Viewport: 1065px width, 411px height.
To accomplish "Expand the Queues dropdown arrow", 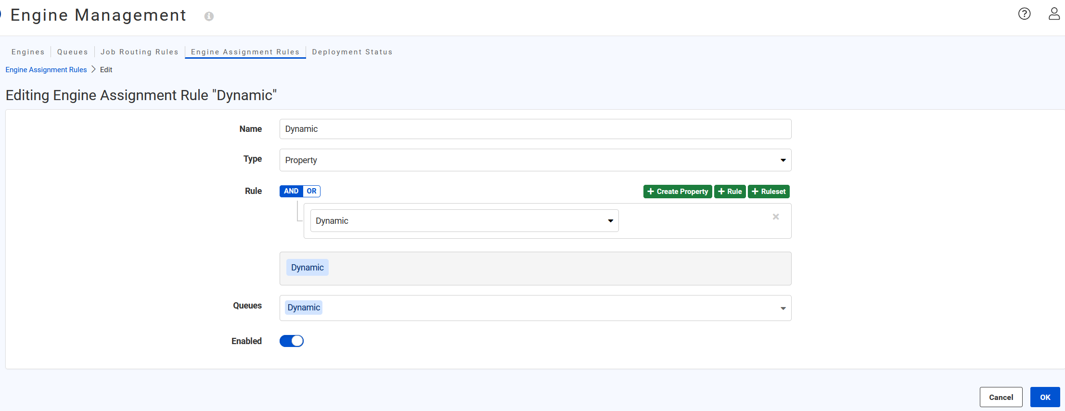I will coord(783,308).
